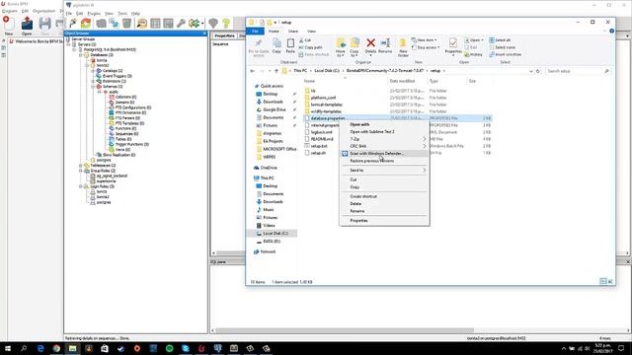Click Scan with Windows Defender in context menu
This screenshot has width=632, height=355.
pos(377,154)
